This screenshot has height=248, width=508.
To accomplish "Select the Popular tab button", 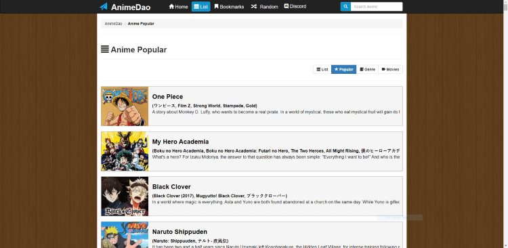I will tap(343, 69).
